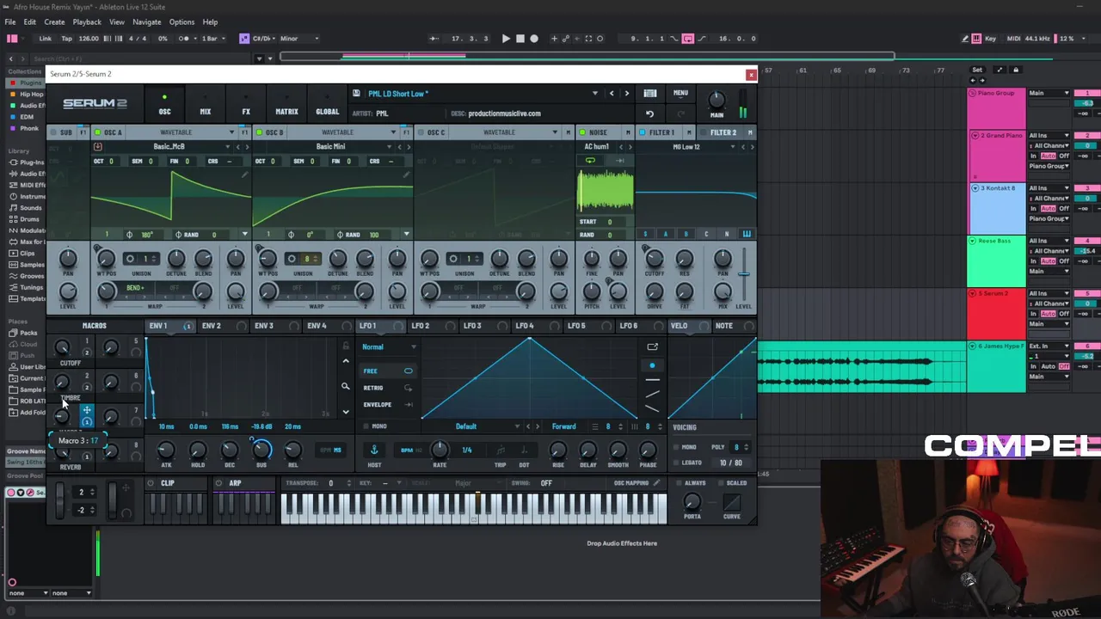Image resolution: width=1101 pixels, height=619 pixels.
Task: Toggle the LFO DOT dotted note icon
Action: (524, 450)
